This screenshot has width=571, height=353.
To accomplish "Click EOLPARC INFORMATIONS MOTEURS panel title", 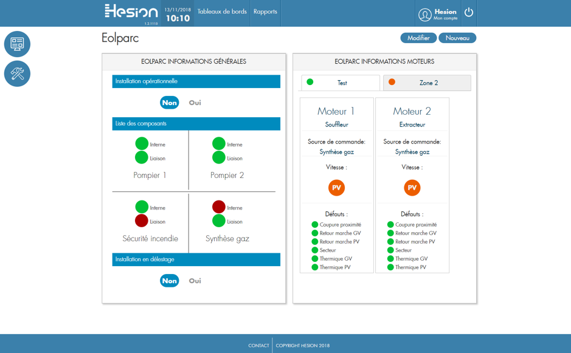I will [x=384, y=61].
